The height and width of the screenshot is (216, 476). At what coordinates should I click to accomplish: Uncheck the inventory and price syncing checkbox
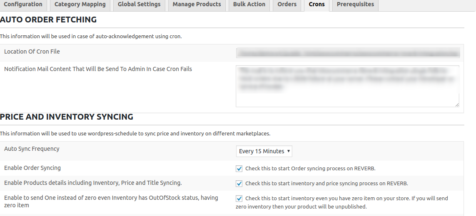pos(239,183)
